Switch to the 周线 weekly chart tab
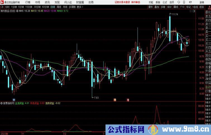Viewport: 211px width, 135px height. click(x=59, y=7)
